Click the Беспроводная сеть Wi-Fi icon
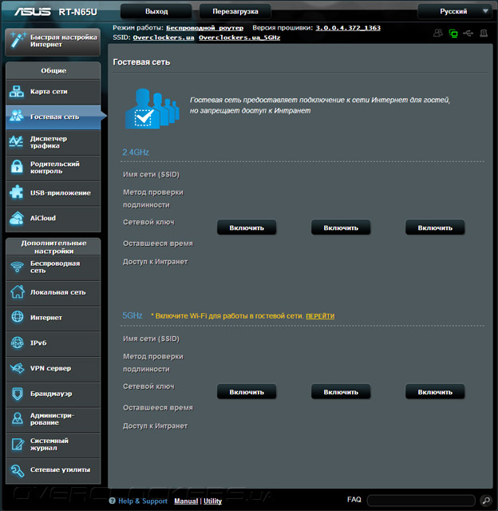This screenshot has width=498, height=511. (17, 267)
